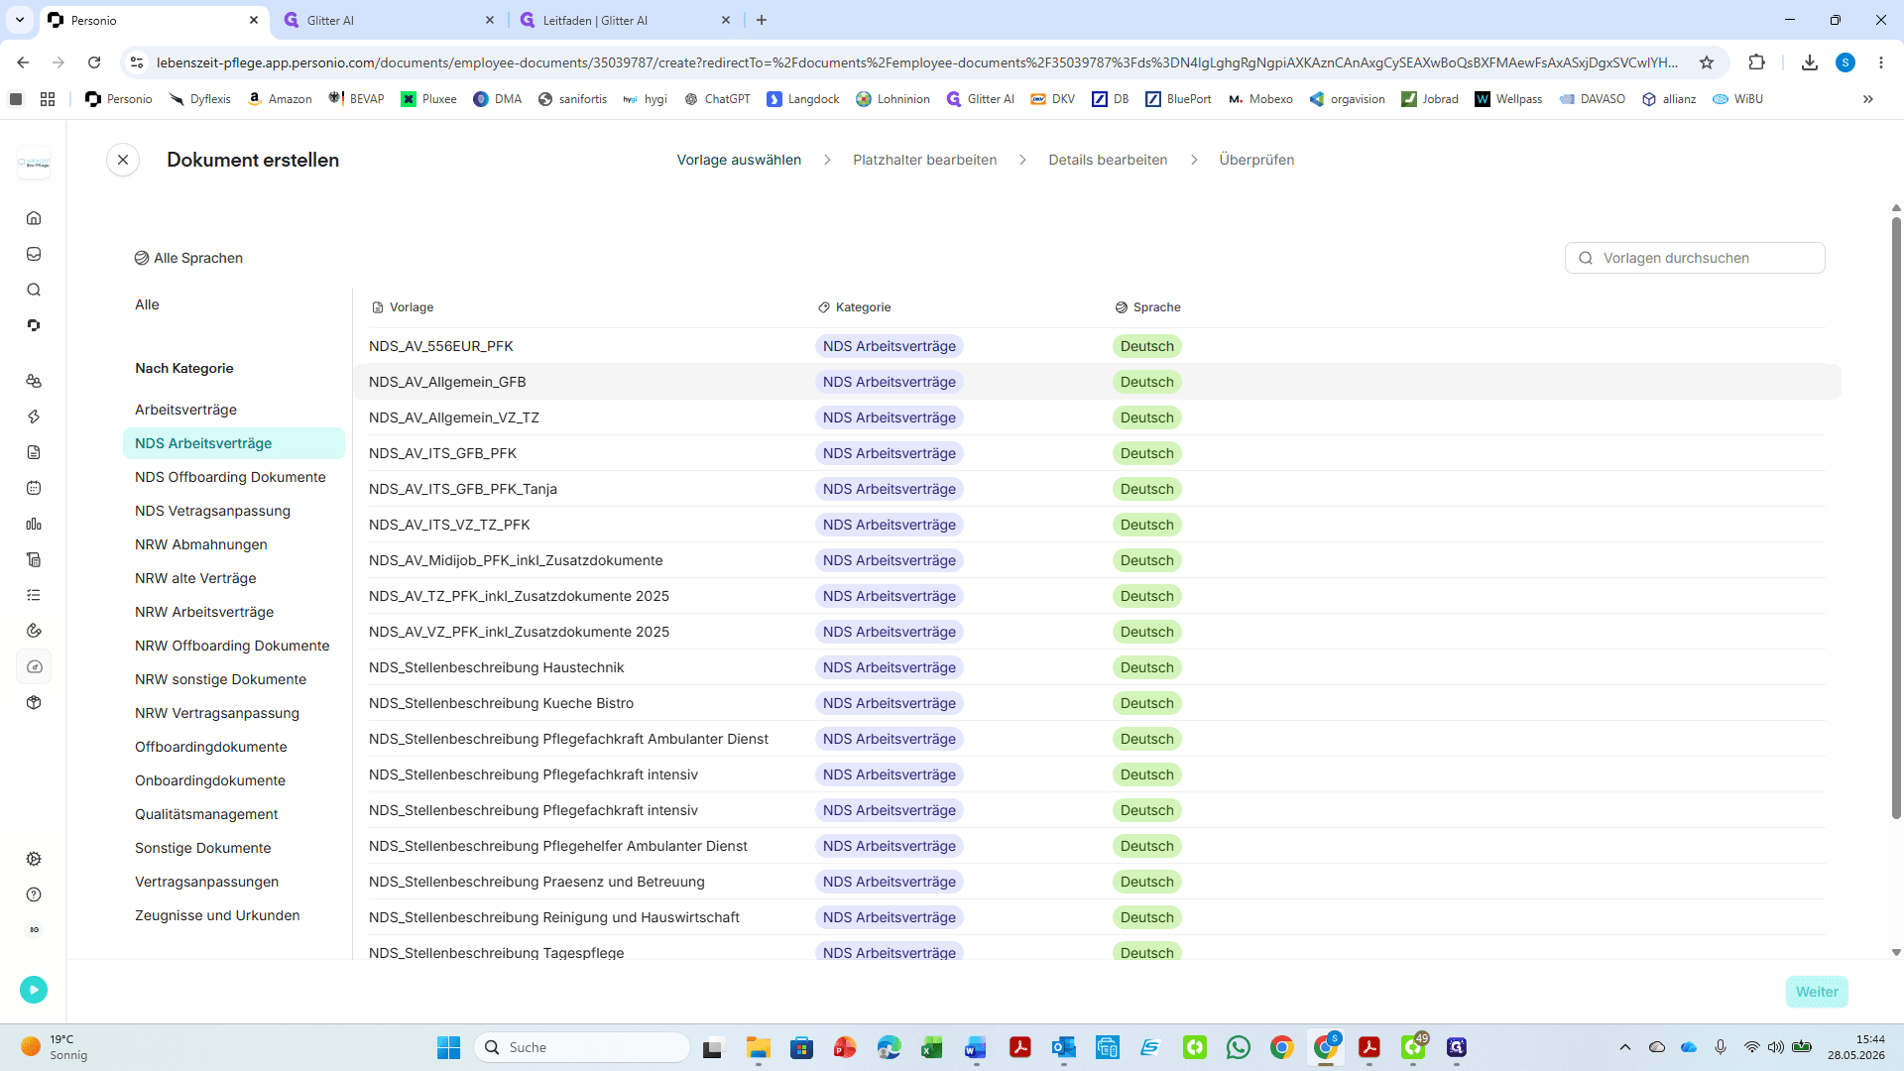
Task: Open the task list icon in sidebar
Action: tap(34, 595)
